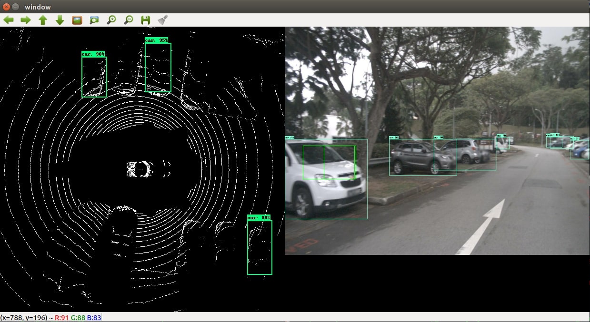590x322 pixels.
Task: Zoom in using the plus magnifier
Action: coord(111,20)
